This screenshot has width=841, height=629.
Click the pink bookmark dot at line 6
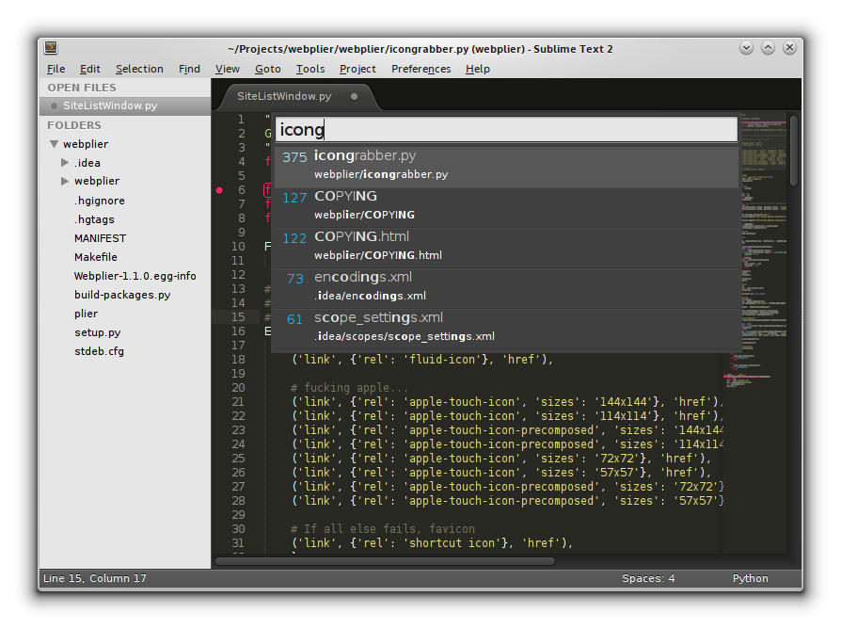point(220,190)
